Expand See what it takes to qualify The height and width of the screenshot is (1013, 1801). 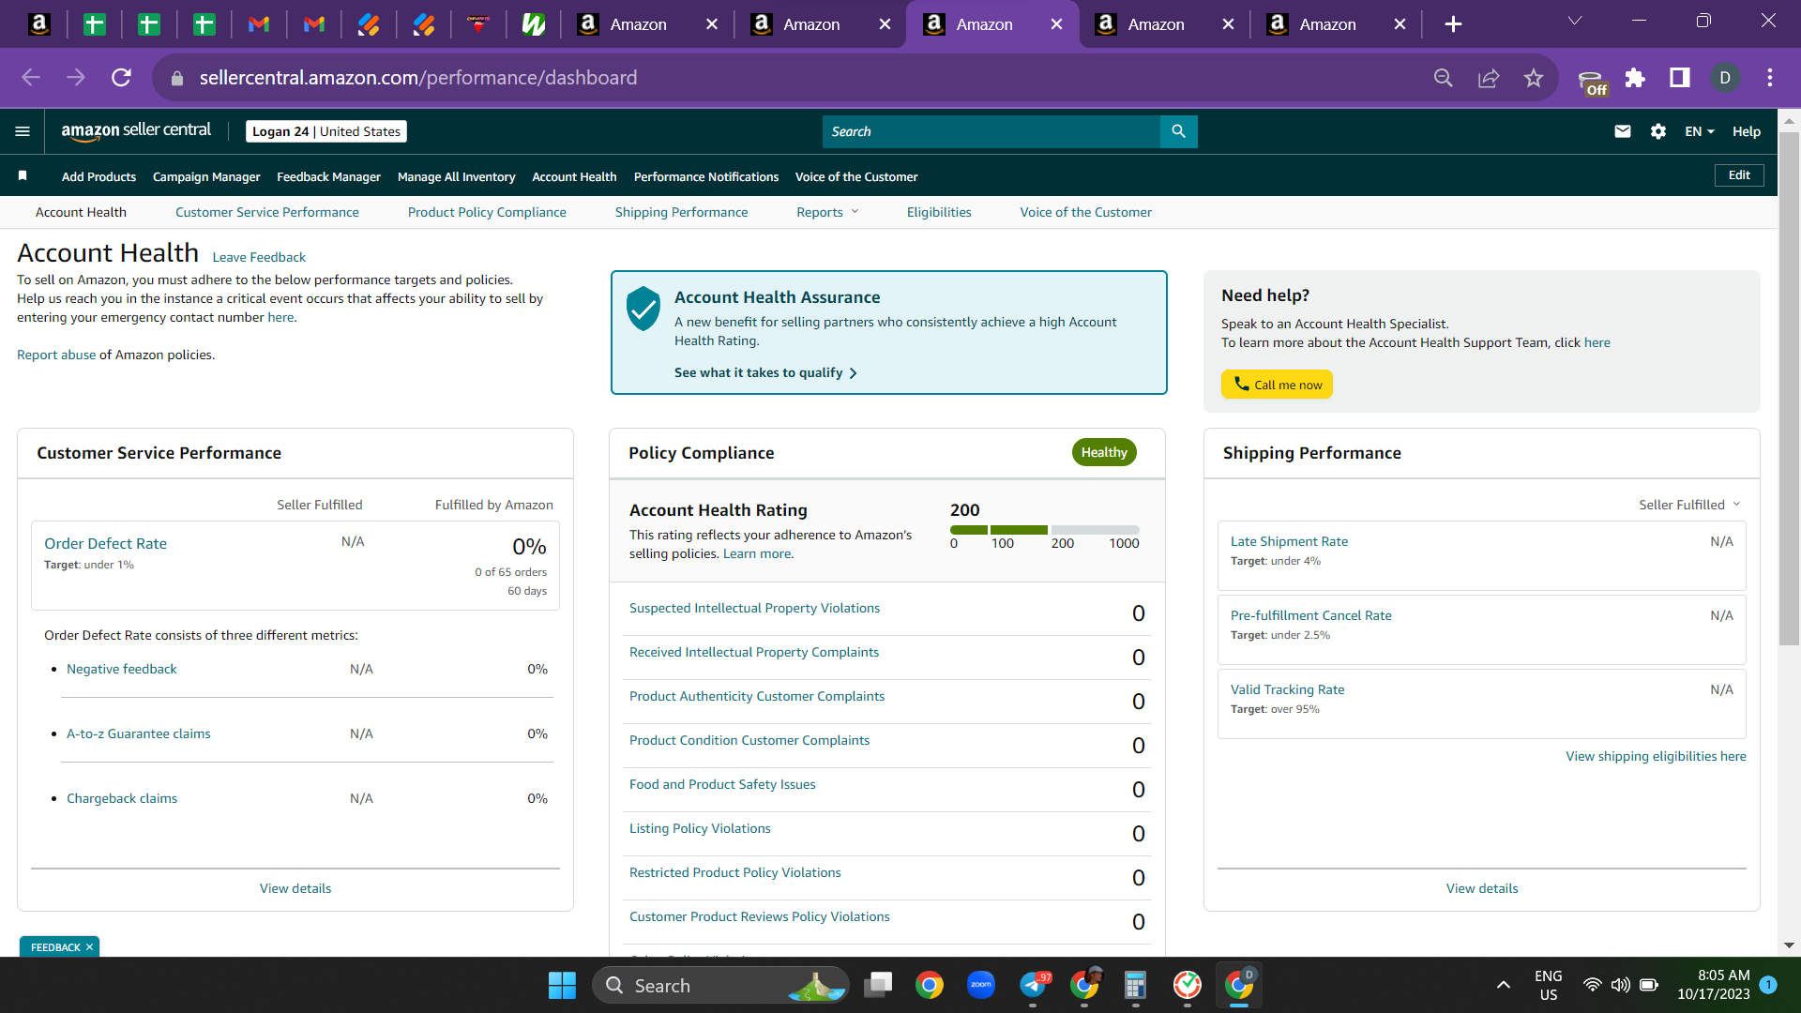[x=765, y=372]
